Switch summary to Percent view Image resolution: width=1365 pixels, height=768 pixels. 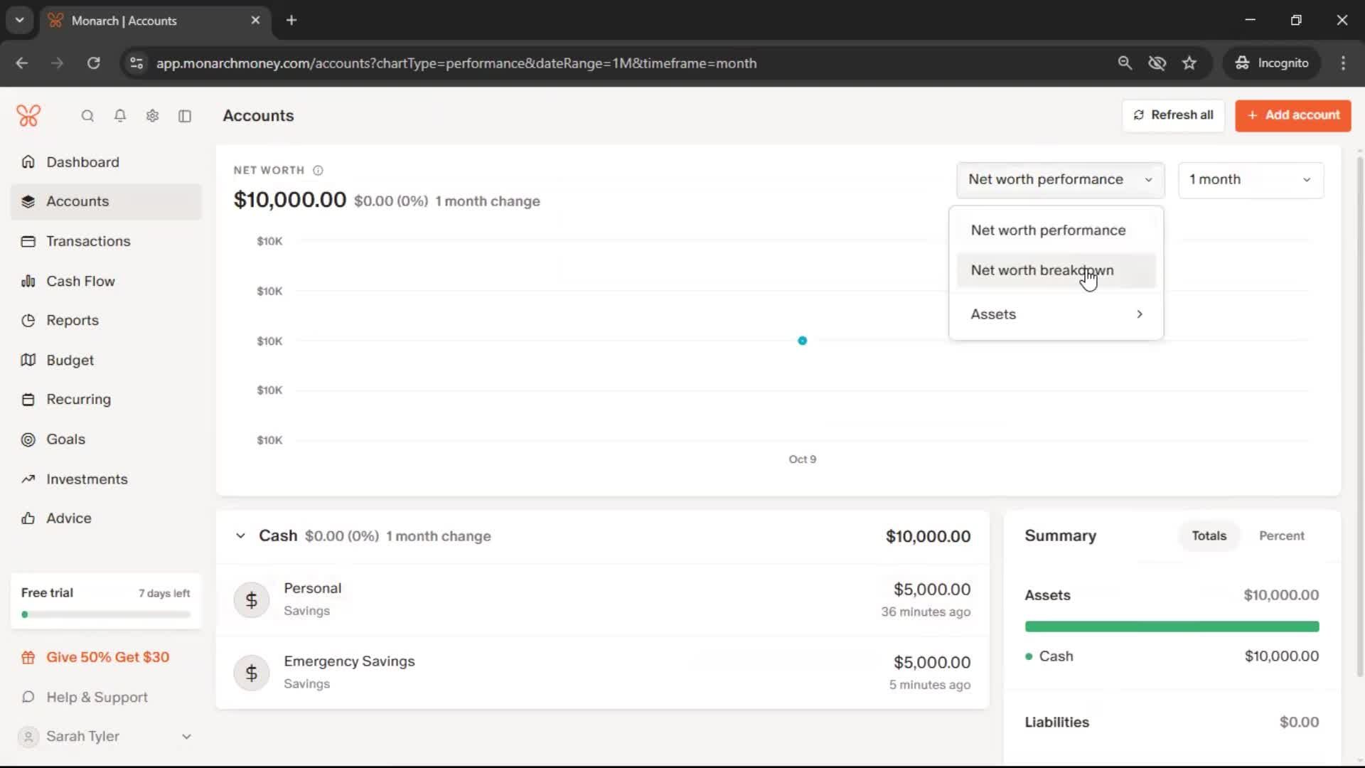coord(1281,536)
